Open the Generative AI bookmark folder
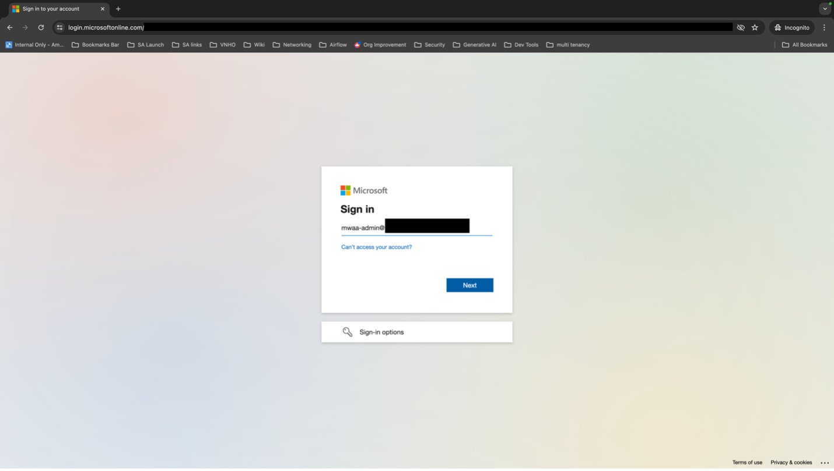Screen dimensions: 834x471 [475, 45]
